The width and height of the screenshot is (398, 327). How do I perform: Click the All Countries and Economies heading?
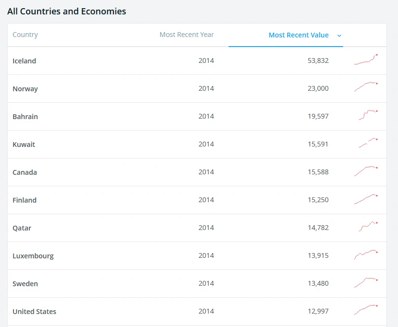coord(66,12)
